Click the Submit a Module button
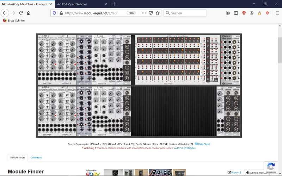282x176 pixels. pos(256,172)
